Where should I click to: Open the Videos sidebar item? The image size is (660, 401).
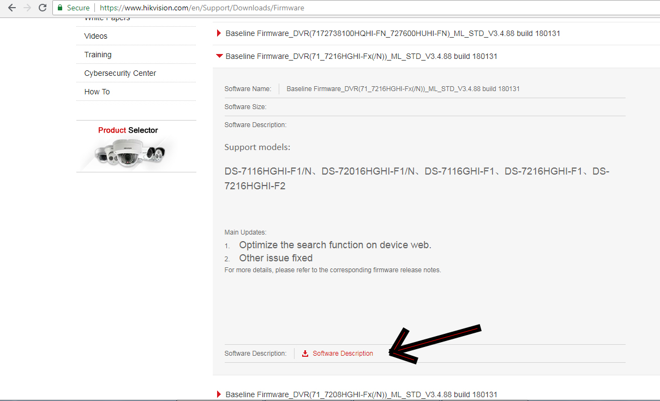click(x=96, y=36)
